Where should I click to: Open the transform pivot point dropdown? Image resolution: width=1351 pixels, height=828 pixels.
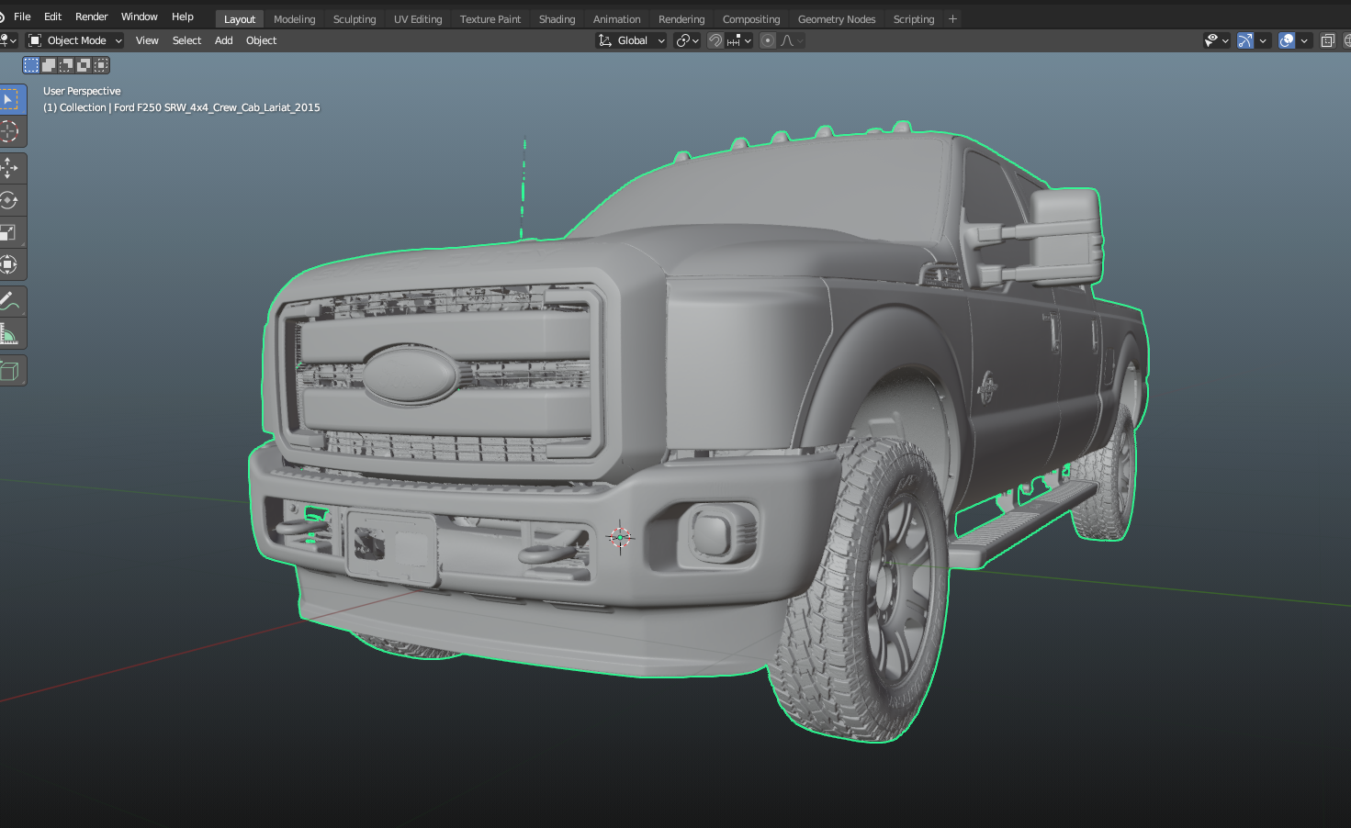tap(687, 40)
